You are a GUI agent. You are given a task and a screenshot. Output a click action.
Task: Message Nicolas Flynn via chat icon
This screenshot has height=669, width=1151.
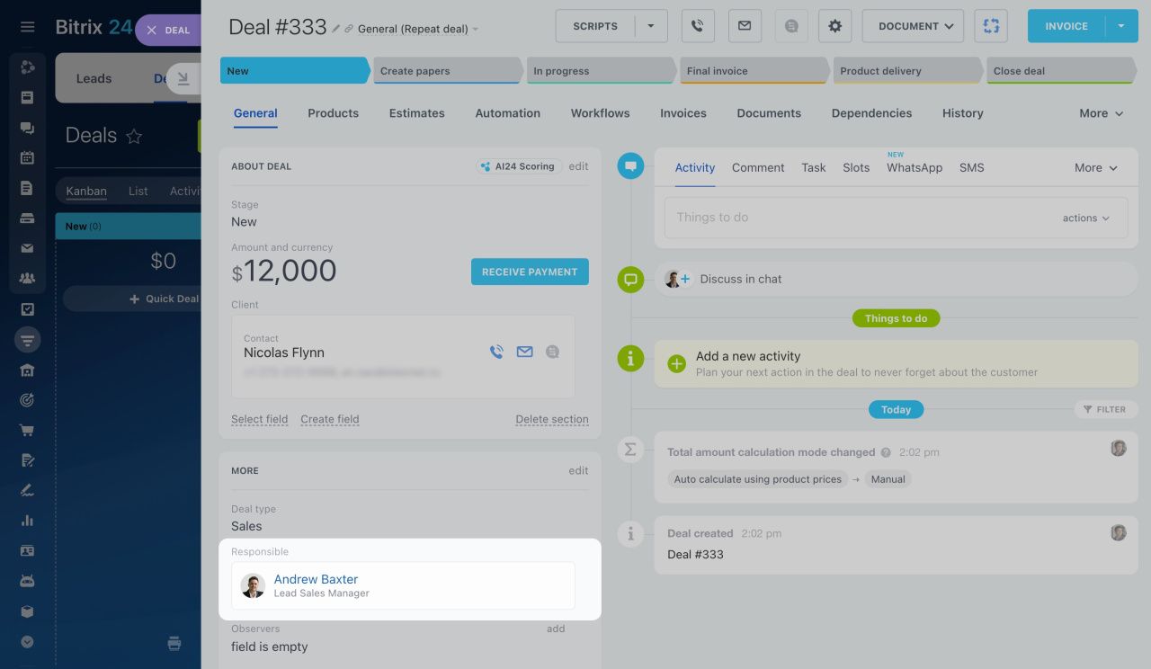pyautogui.click(x=552, y=352)
